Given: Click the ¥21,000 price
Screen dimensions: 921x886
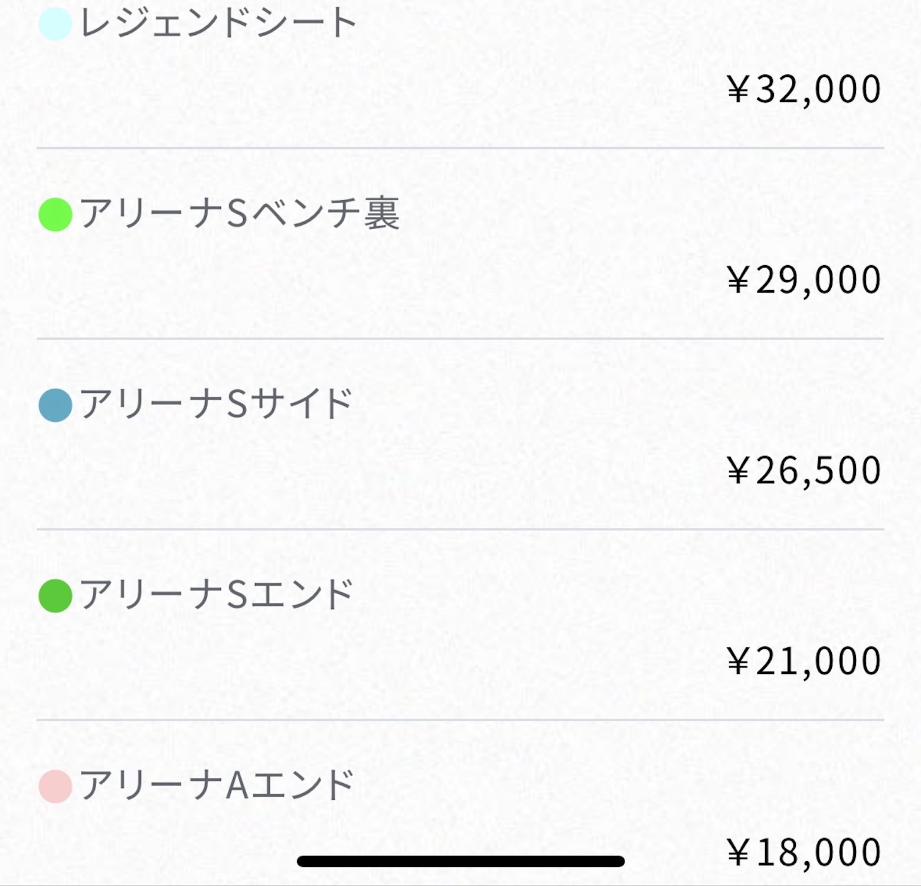Looking at the screenshot, I should [x=804, y=661].
